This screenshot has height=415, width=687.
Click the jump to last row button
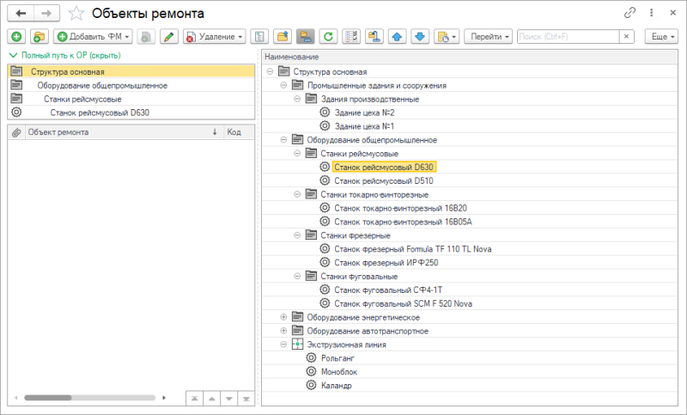tap(246, 399)
